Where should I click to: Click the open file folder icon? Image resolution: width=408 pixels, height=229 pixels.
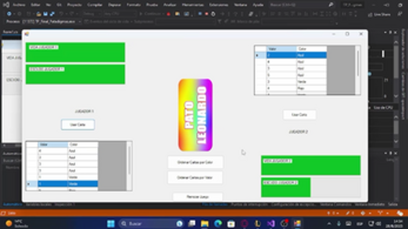click(x=38, y=14)
